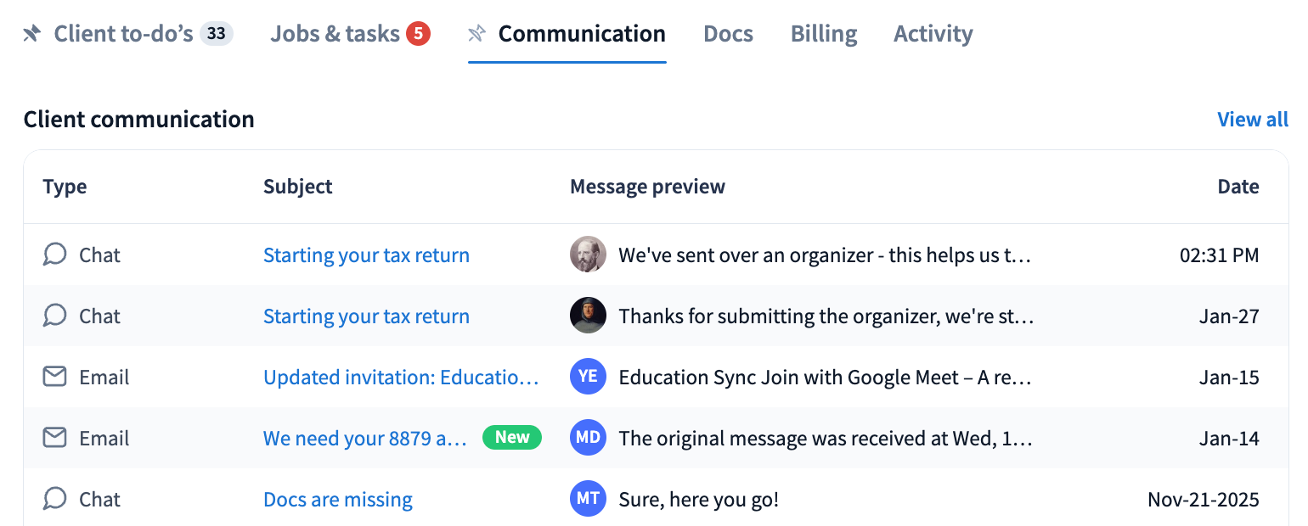Click the pin icon beside Client to-do's
The image size is (1308, 526).
31,34
